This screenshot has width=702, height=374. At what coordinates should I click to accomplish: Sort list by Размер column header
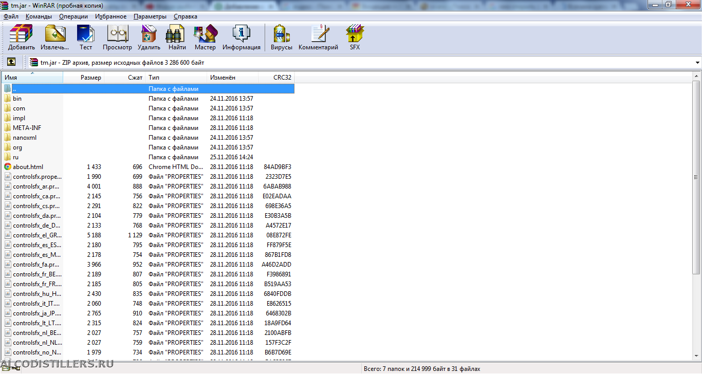tap(90, 78)
